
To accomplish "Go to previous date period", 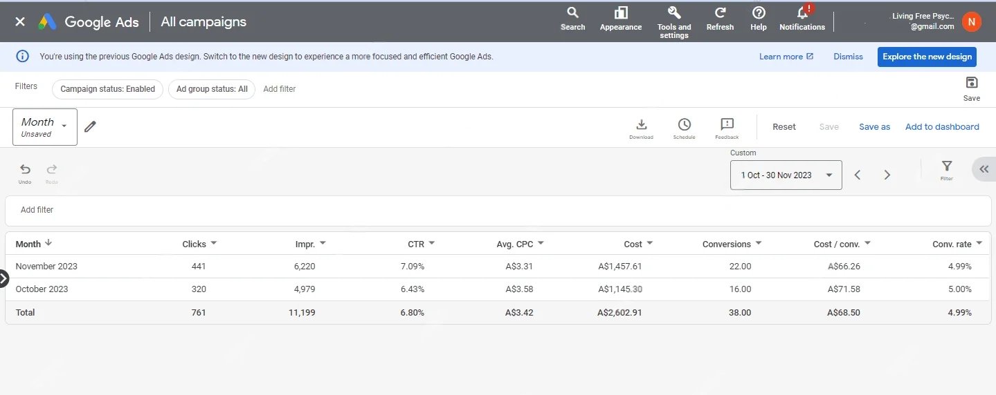I will tap(858, 175).
